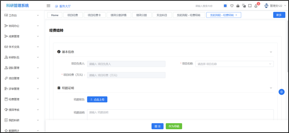Switch to the 项目经费卡 tab
This screenshot has width=289, height=133.
coord(94,15)
